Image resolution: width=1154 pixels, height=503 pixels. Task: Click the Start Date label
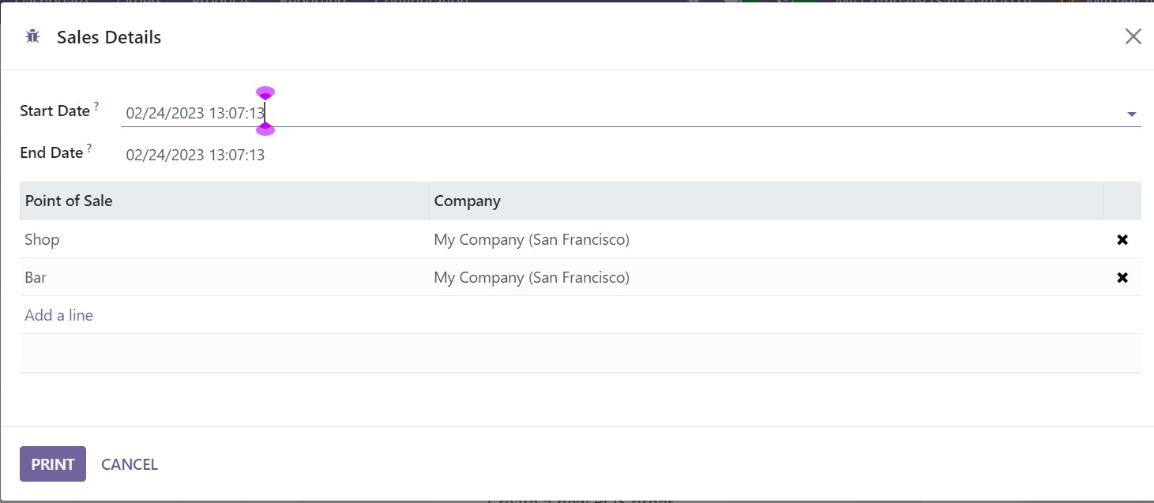(55, 111)
